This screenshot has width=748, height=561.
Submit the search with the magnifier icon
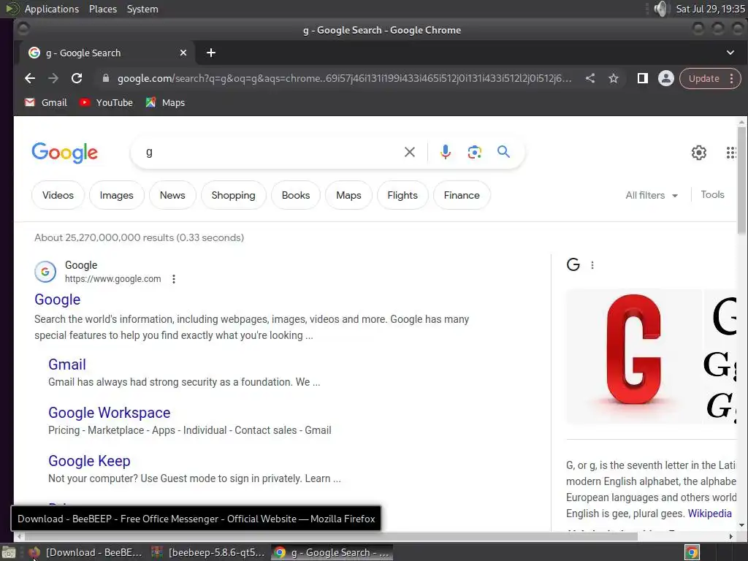504,152
